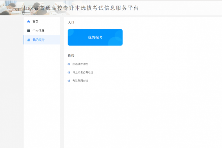Go to 首页 in the sidebar menu
Screen dimensions: 222x148
coord(35,22)
